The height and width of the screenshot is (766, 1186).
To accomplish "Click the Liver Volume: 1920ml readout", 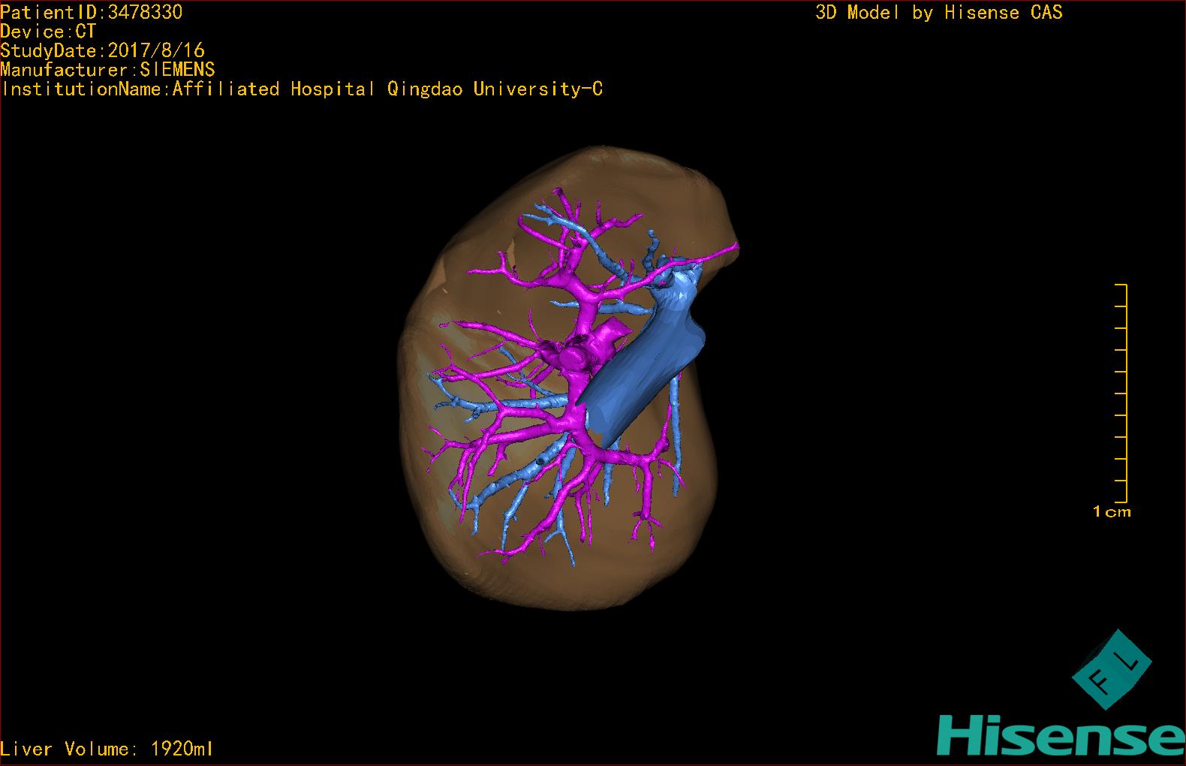I will pyautogui.click(x=107, y=749).
